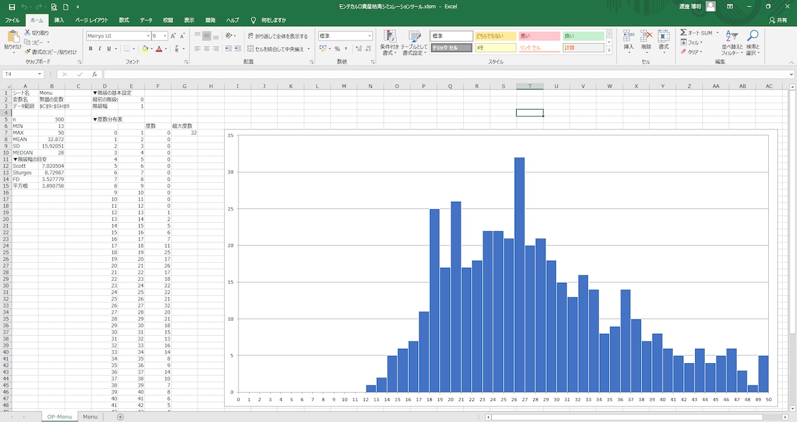Screen dimensions: 797x422
Task: Click the Name Box showing T4
Action: (22, 74)
